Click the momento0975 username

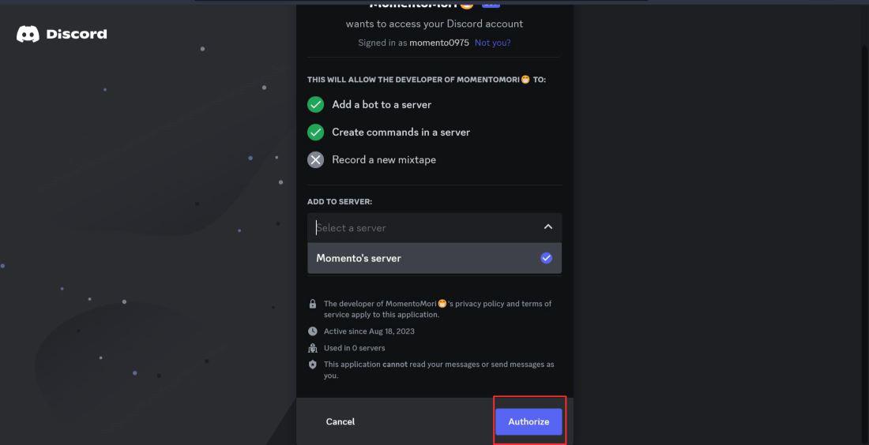pyautogui.click(x=439, y=43)
